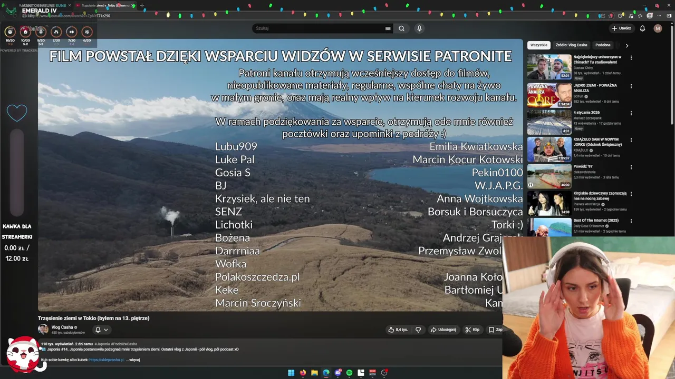Open browser favorites star icon
675x379 pixels.
pos(640,16)
